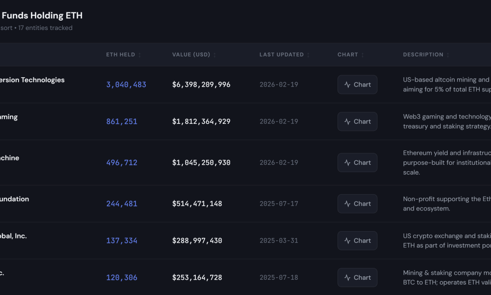Click the blue figure 120,306 in the last row
491x295 pixels.
tap(122, 277)
